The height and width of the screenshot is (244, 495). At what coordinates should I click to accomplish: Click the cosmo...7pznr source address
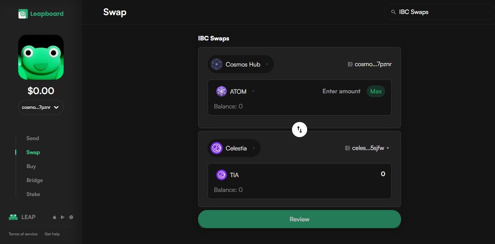(x=373, y=64)
